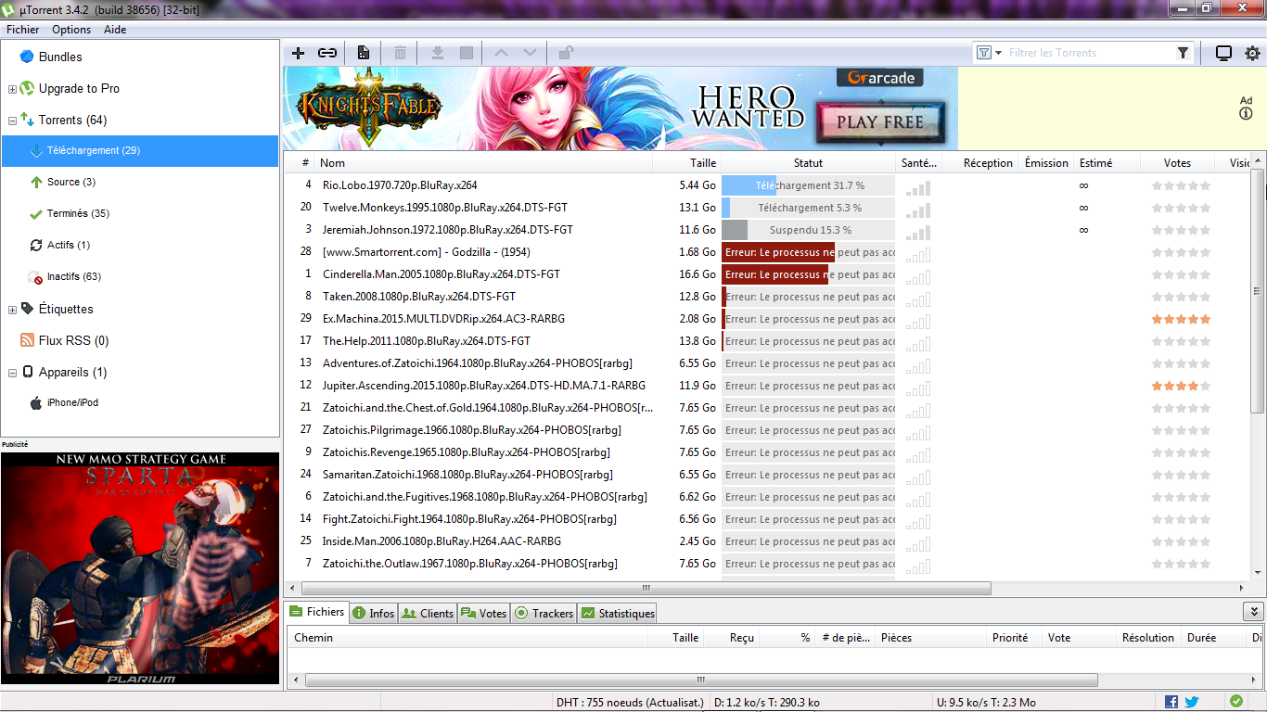Screen dimensions: 1267x712
Task: Open Preferences gear icon
Action: pyautogui.click(x=1253, y=53)
